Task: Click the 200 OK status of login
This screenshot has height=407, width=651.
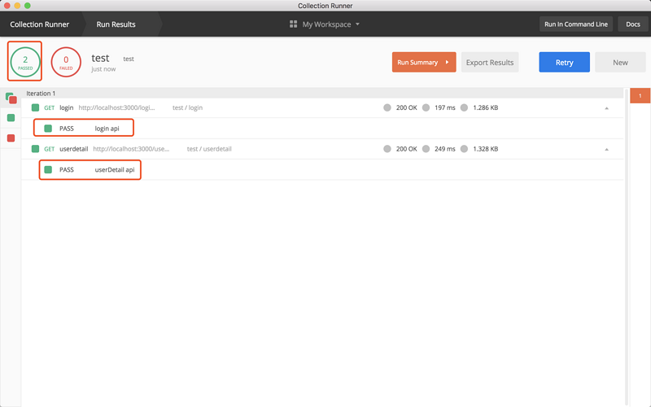Action: coord(406,107)
